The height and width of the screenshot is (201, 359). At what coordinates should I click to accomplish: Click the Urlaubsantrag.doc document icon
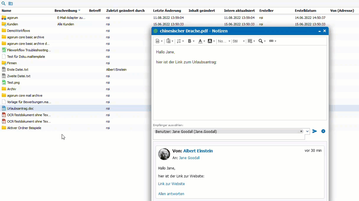click(x=4, y=108)
